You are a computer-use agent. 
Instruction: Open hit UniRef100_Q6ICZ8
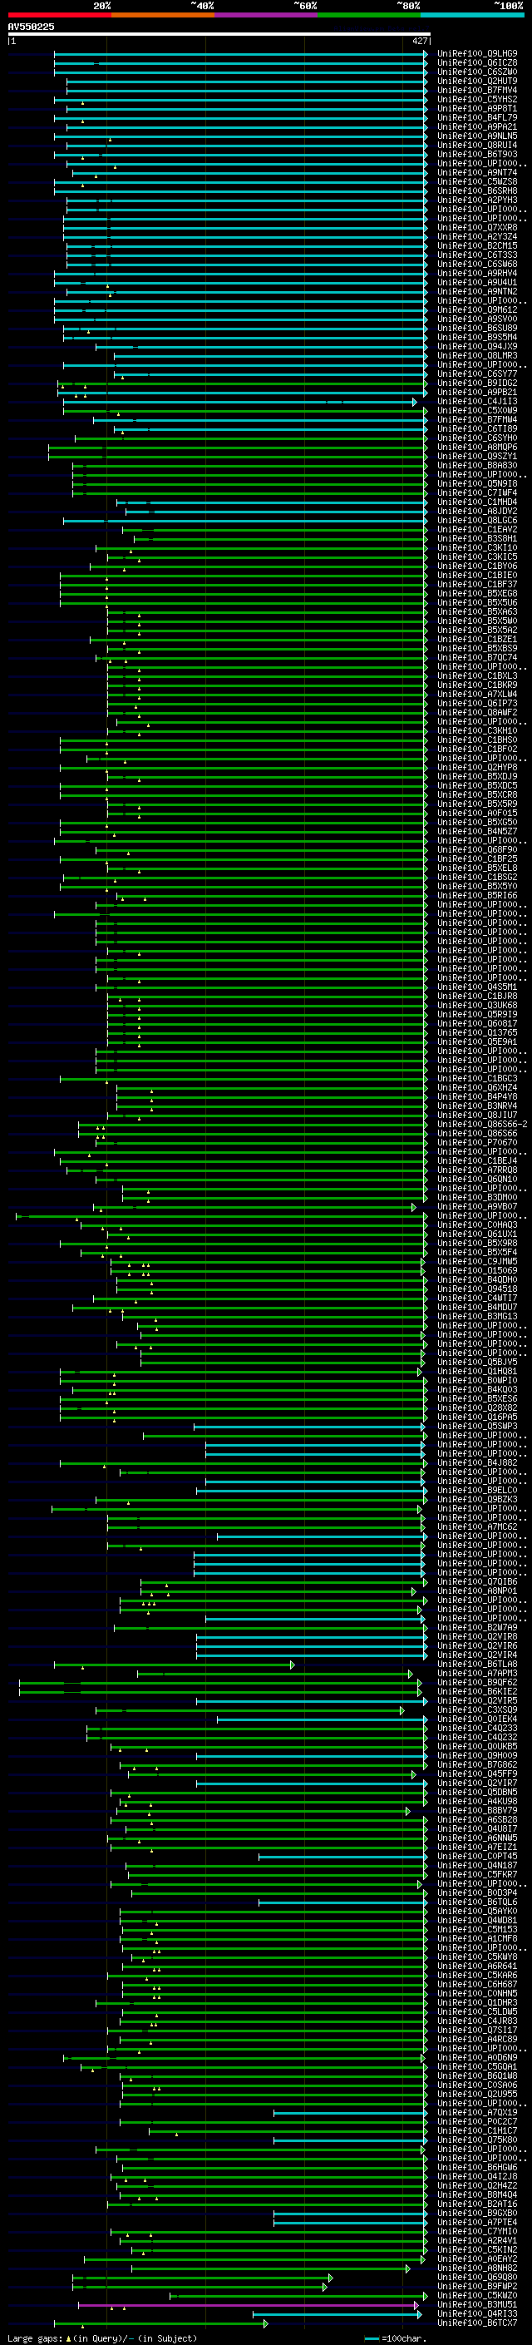click(x=477, y=63)
